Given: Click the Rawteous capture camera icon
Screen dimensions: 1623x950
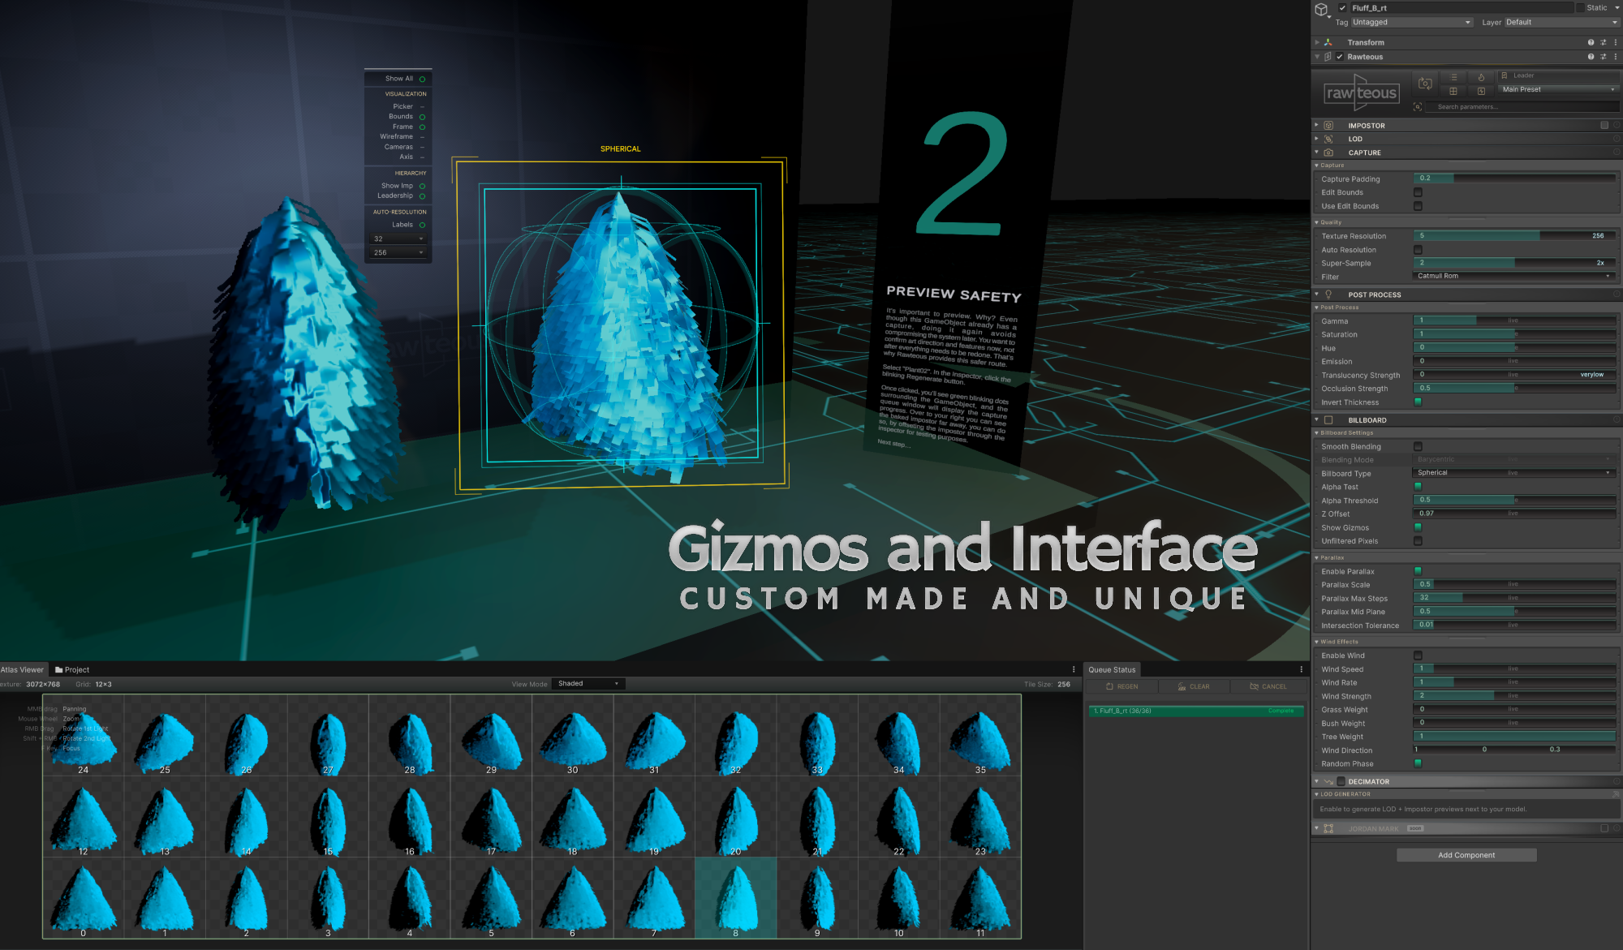Looking at the screenshot, I should click(1425, 84).
